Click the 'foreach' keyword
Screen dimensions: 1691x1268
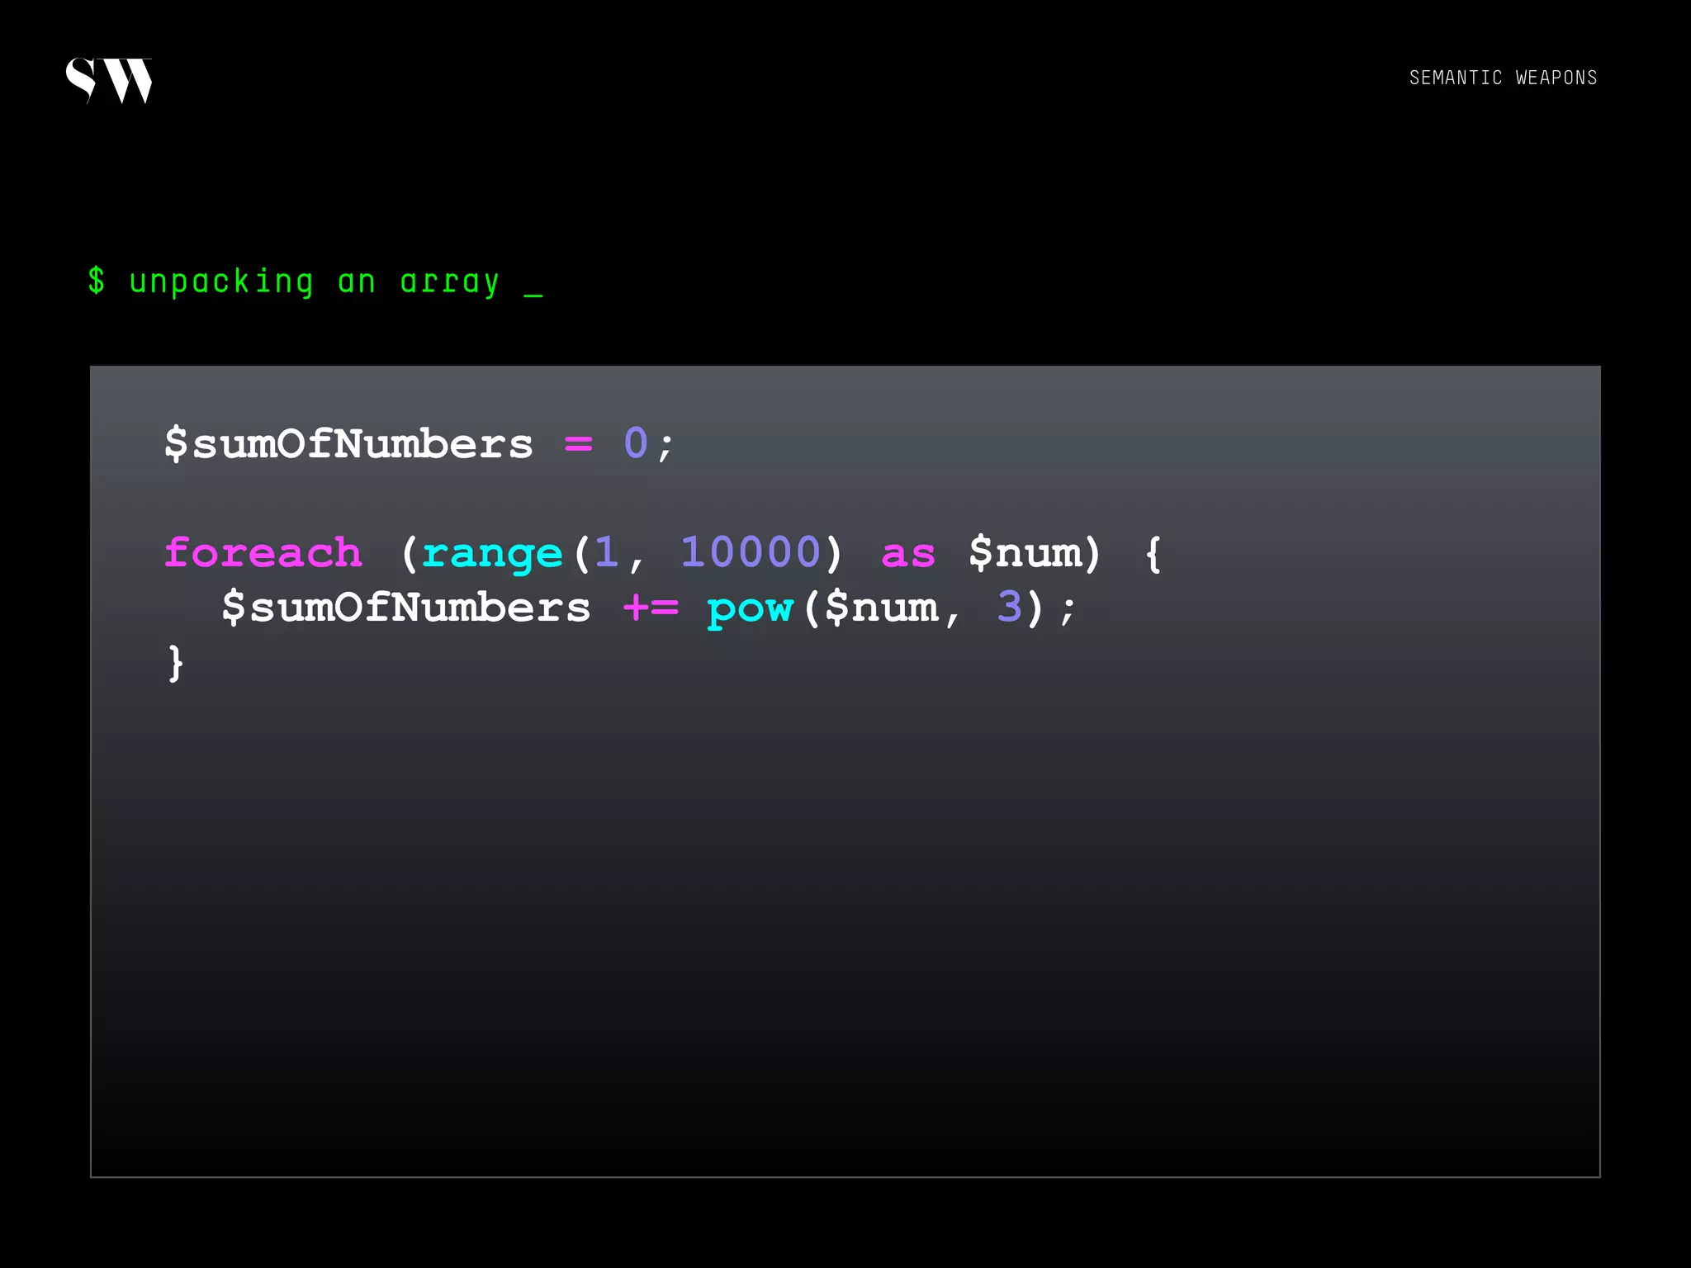(x=263, y=551)
